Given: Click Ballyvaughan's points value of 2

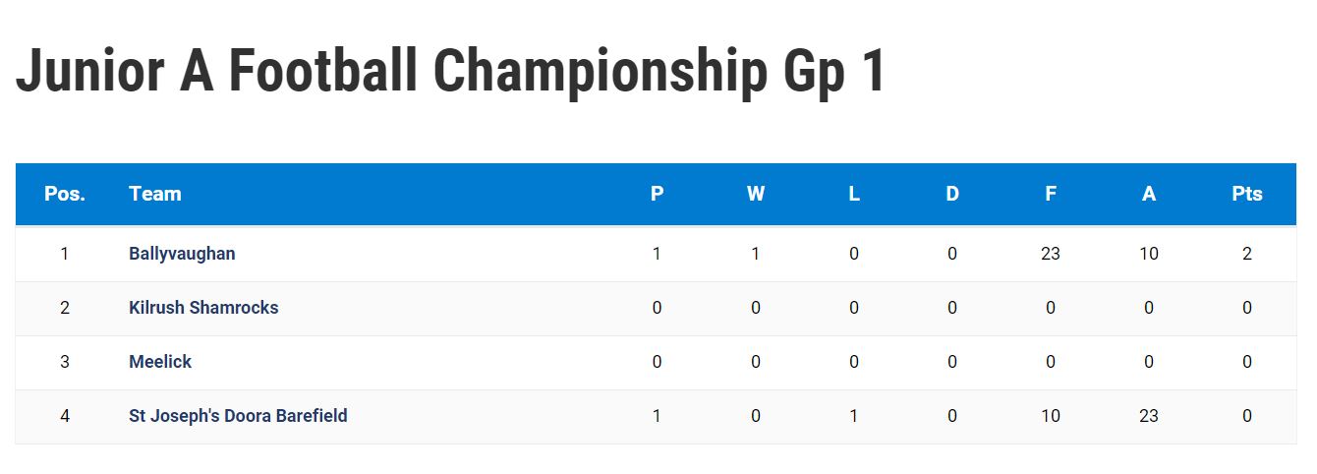Looking at the screenshot, I should (x=1247, y=254).
